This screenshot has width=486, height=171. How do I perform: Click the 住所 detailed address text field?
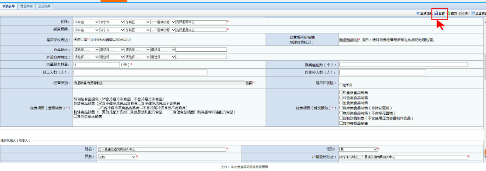tap(202, 22)
